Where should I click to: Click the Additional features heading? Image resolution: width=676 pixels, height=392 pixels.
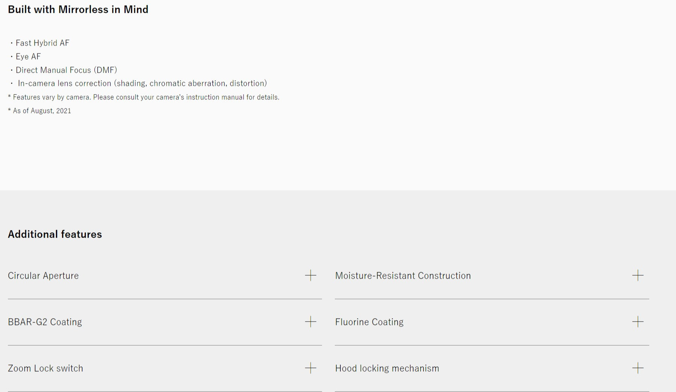coord(55,234)
